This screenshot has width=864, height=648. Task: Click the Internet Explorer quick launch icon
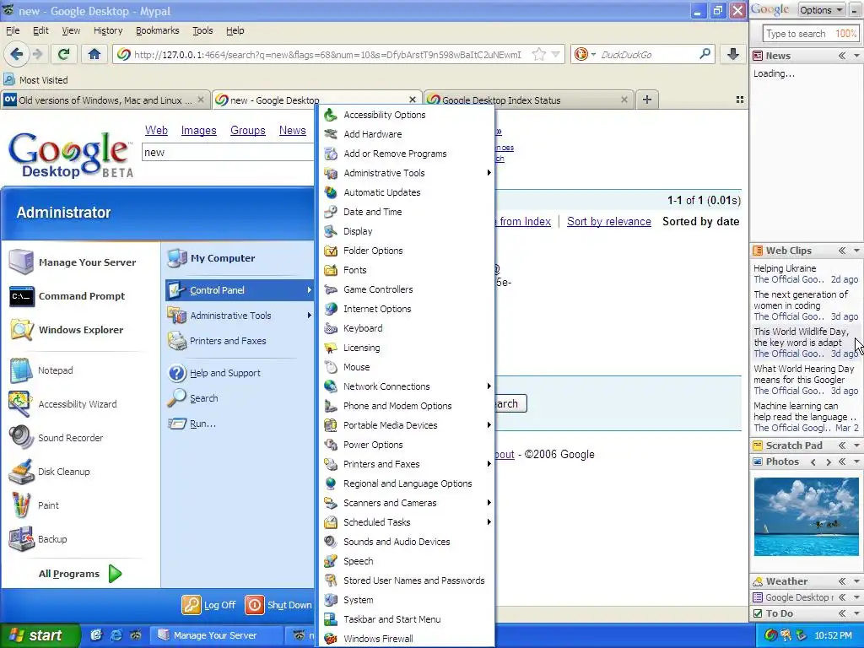tap(116, 635)
